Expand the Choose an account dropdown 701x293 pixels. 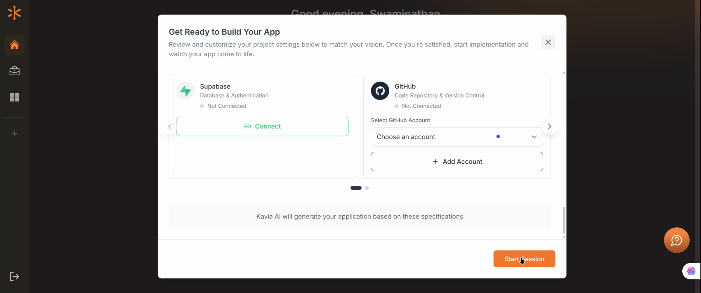457,137
